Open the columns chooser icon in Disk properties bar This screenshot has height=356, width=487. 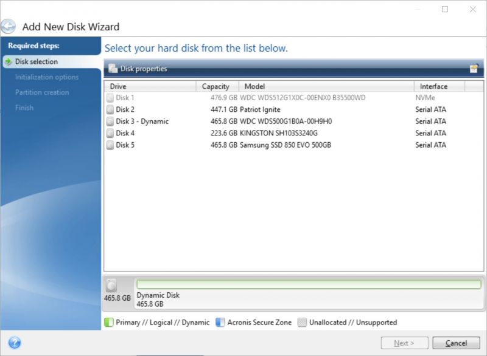click(474, 68)
